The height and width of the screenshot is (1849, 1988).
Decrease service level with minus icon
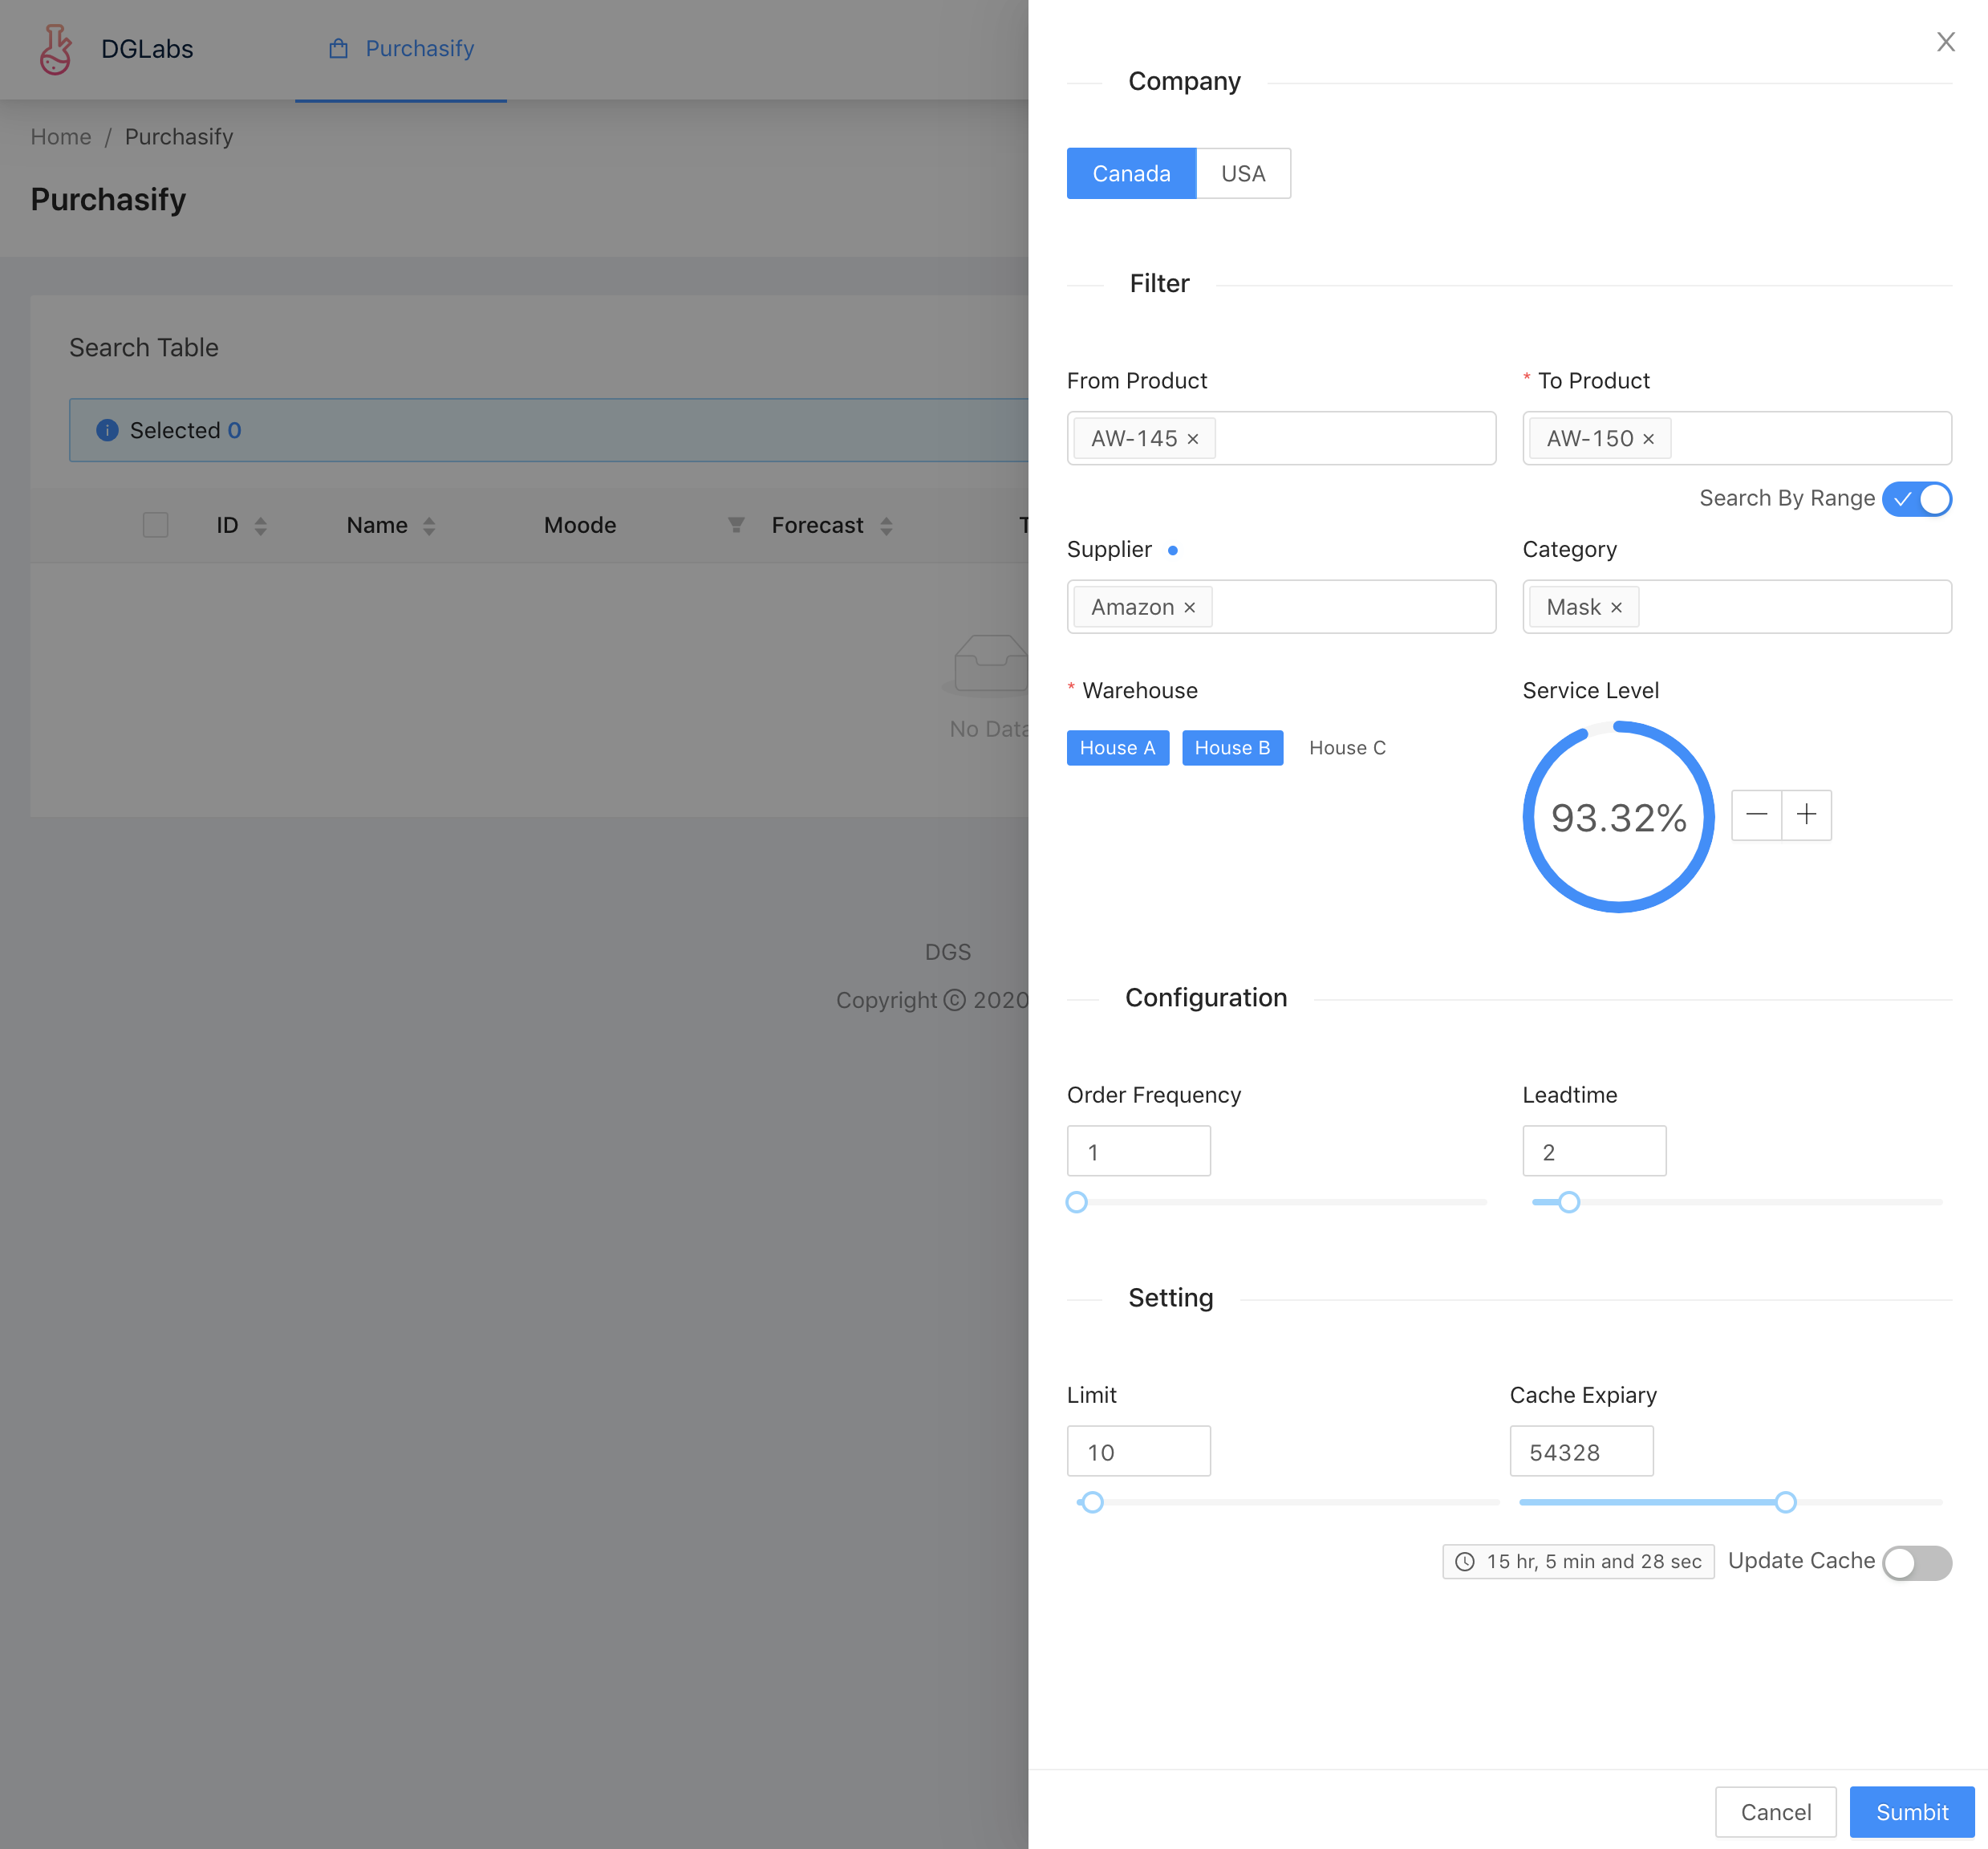coord(1756,815)
